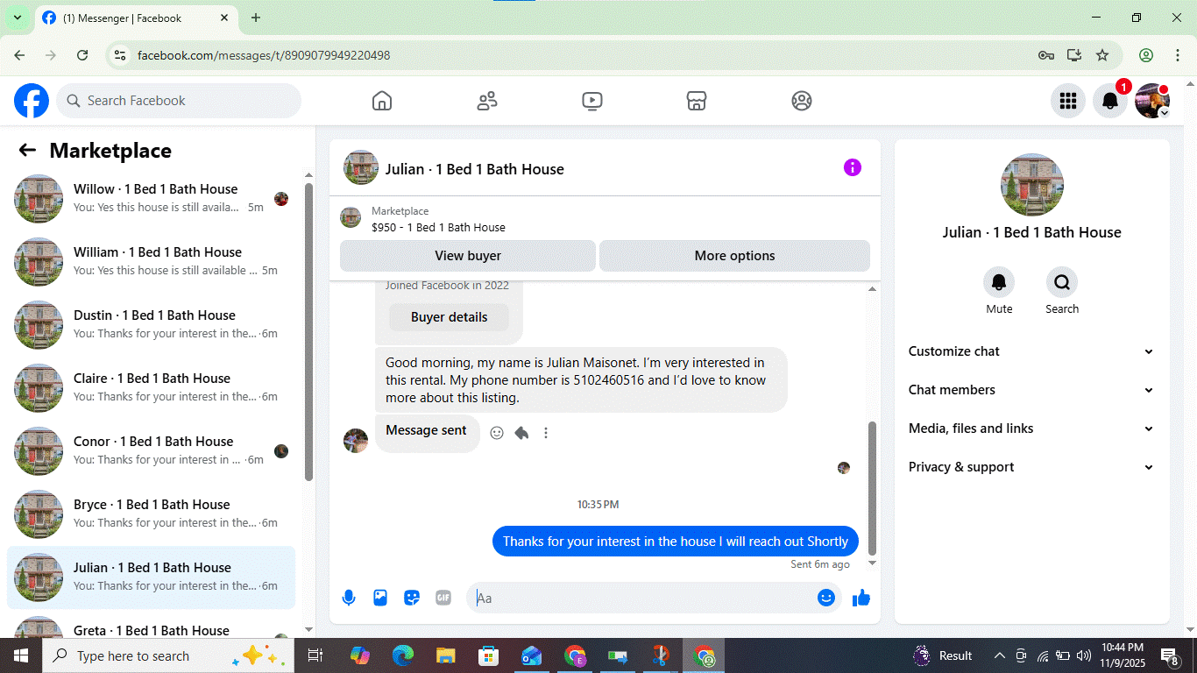Open Dustin's 1 Bed 1 Bath House chat

pyautogui.click(x=152, y=324)
